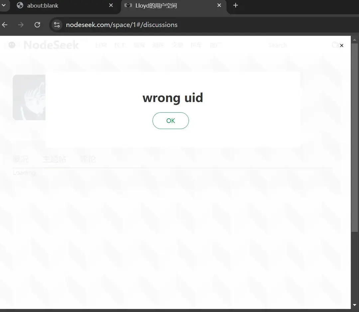
Task: Expand the tab search dropdown
Action: click(4, 5)
